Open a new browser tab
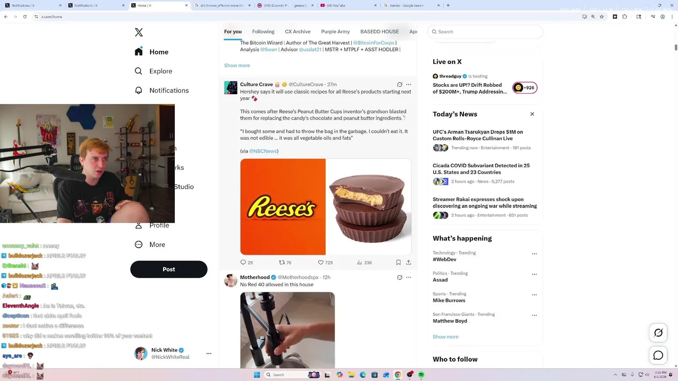This screenshot has height=381, width=678. [448, 5]
